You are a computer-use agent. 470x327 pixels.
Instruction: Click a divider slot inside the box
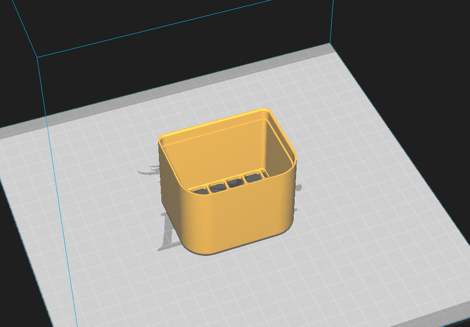235,181
